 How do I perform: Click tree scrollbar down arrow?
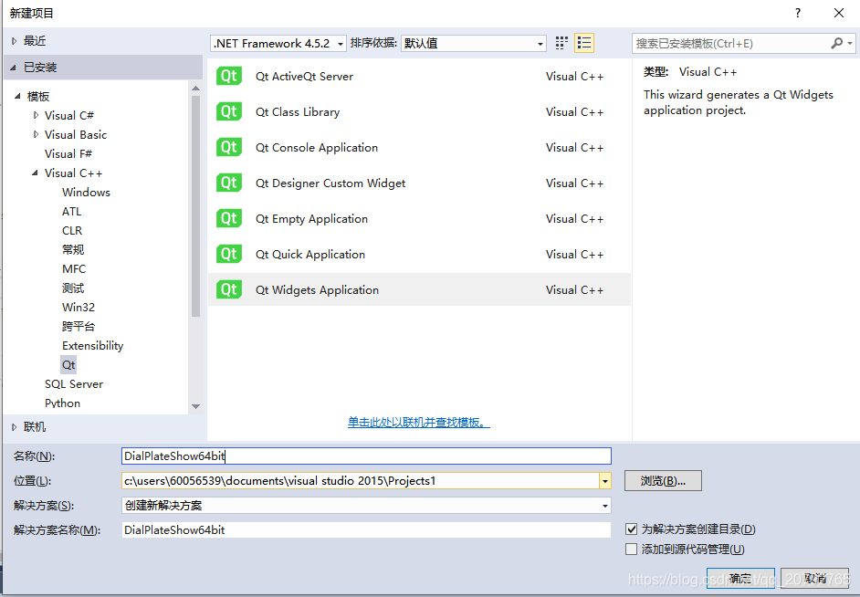[x=195, y=406]
